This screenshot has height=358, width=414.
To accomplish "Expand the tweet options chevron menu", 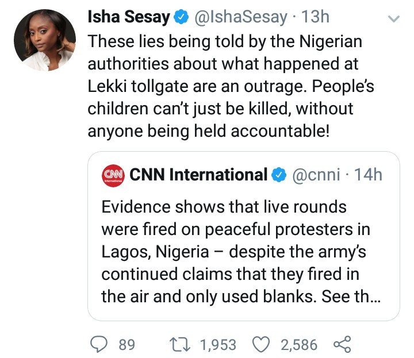I will 394,19.
